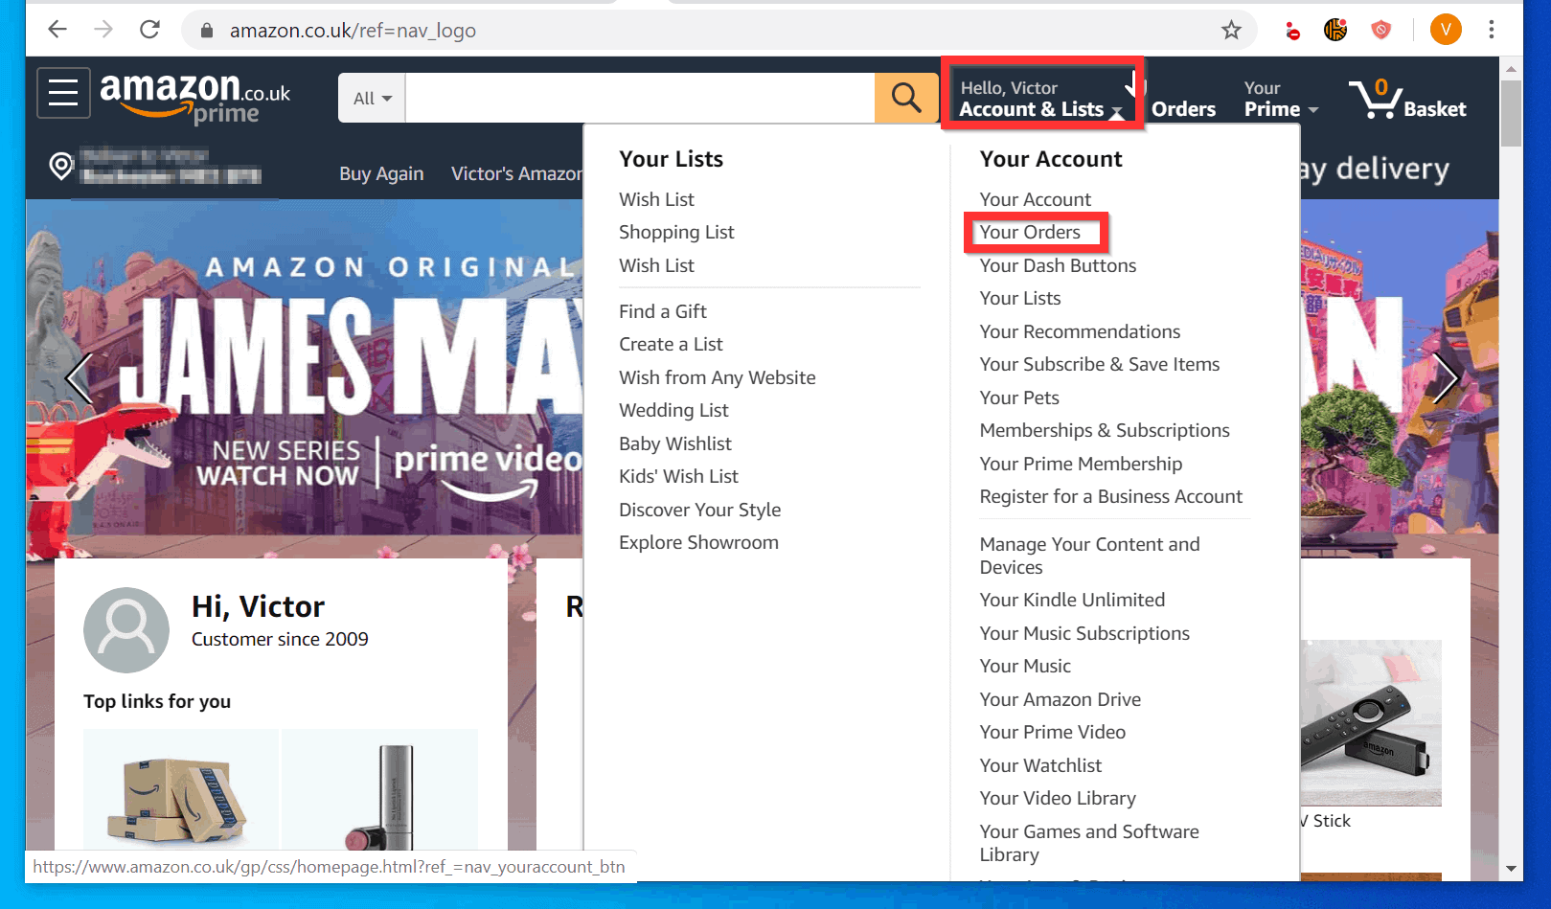
Task: Click the Victor profile avatar in the browser toolbar
Action: point(1446,30)
